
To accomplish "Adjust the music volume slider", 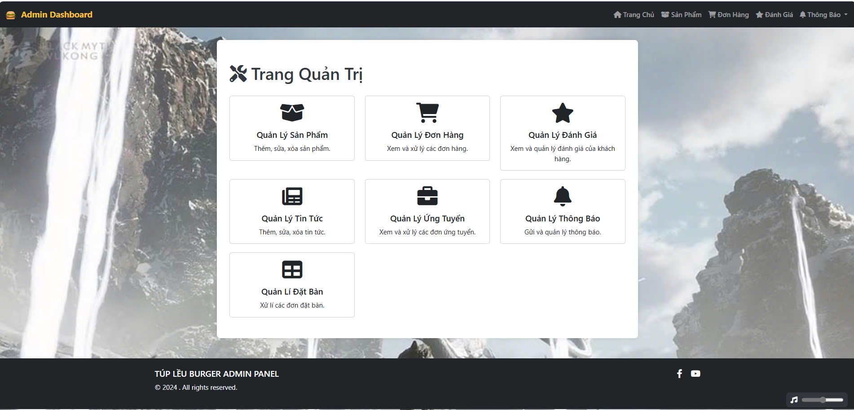I will (823, 400).
